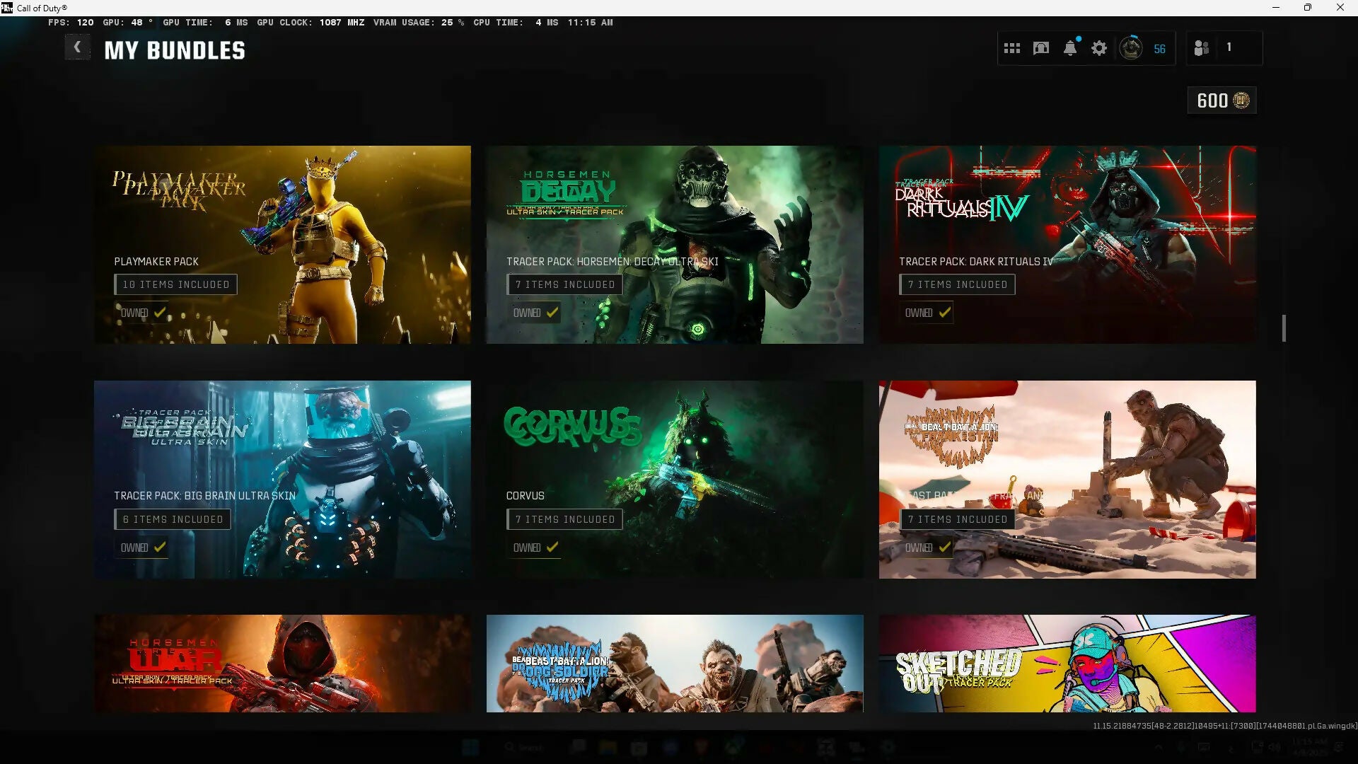Click the party size number 1
Image resolution: width=1358 pixels, height=764 pixels.
(1229, 47)
